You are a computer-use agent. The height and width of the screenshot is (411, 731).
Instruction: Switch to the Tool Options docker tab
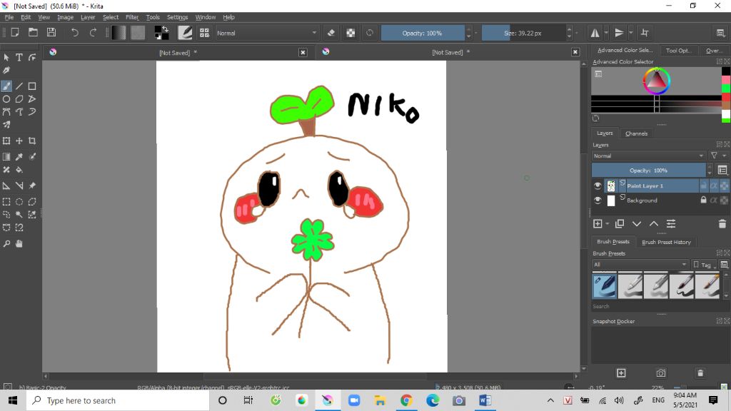tap(678, 51)
